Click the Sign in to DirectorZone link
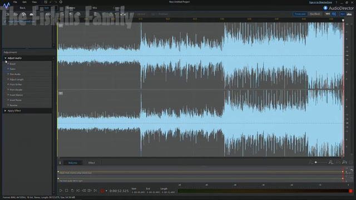The height and width of the screenshot is (200, 356). tap(320, 2)
